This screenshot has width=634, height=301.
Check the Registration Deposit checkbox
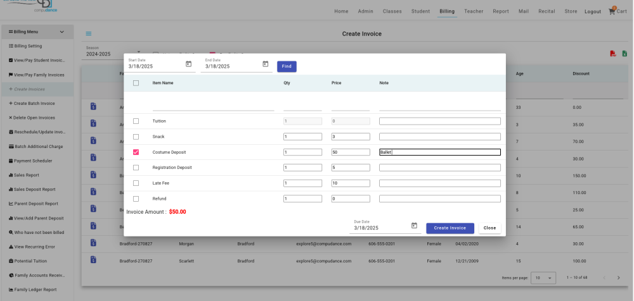tap(136, 168)
